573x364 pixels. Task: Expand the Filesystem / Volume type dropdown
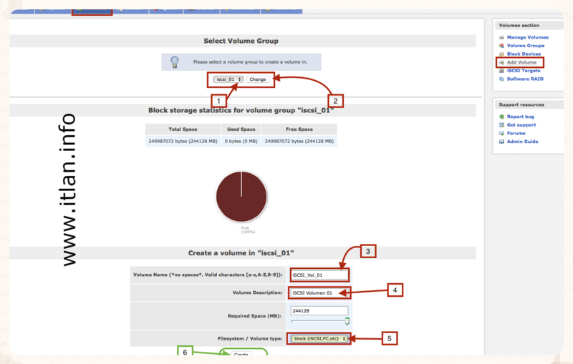pyautogui.click(x=319, y=338)
